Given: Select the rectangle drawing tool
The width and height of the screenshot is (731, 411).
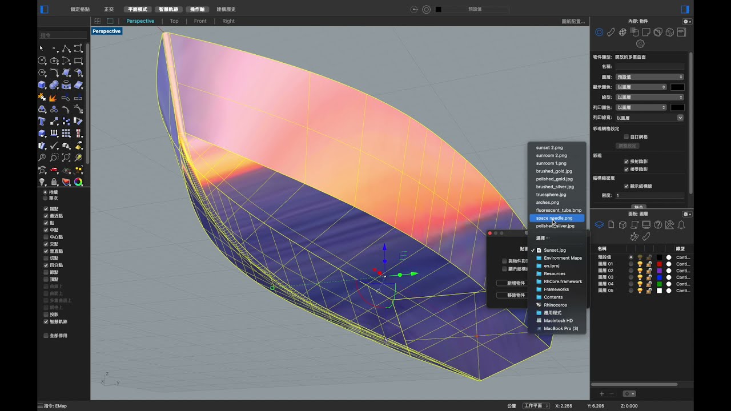Looking at the screenshot, I should point(78,60).
